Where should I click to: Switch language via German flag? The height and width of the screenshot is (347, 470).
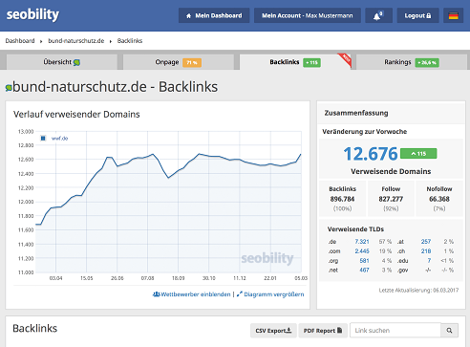[454, 15]
